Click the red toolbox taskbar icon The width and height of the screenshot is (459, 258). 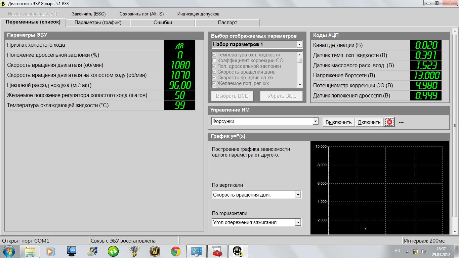[217, 251]
